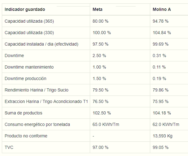Select 'Rendimiento Harina / Trigo Sucio' label

[37, 90]
